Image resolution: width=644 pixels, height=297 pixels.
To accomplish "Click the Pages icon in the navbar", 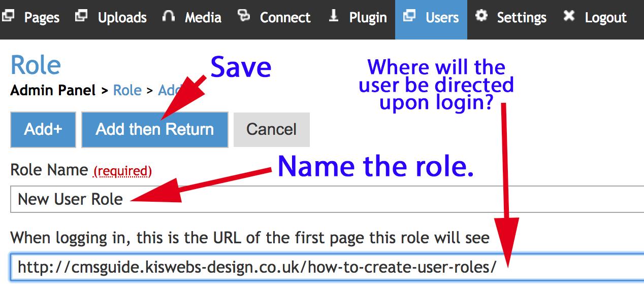I will [x=7, y=17].
